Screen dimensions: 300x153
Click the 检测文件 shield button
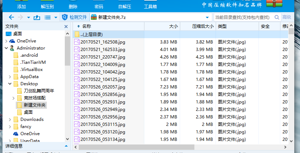tap(74, 17)
